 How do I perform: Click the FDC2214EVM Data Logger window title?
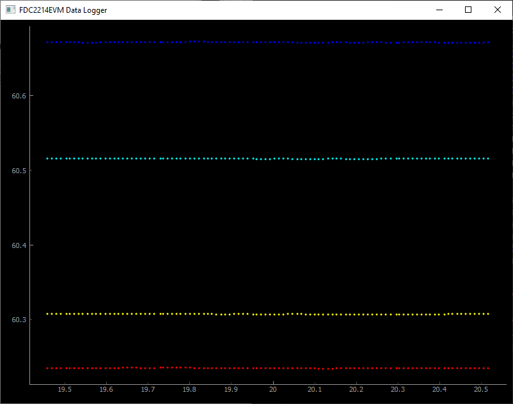(x=63, y=10)
